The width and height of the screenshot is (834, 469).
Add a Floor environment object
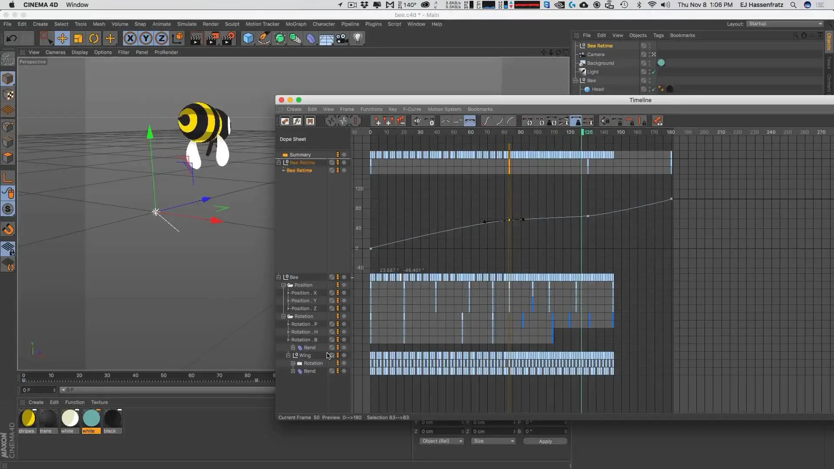click(326, 38)
